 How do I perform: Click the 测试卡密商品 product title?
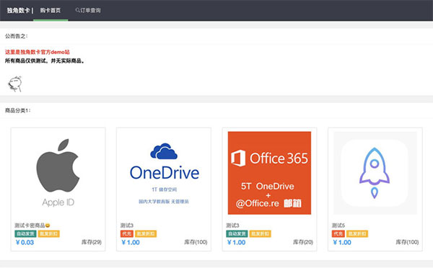tap(30, 225)
